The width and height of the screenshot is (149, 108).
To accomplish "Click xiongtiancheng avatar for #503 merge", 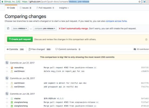I will pos(12,102).
